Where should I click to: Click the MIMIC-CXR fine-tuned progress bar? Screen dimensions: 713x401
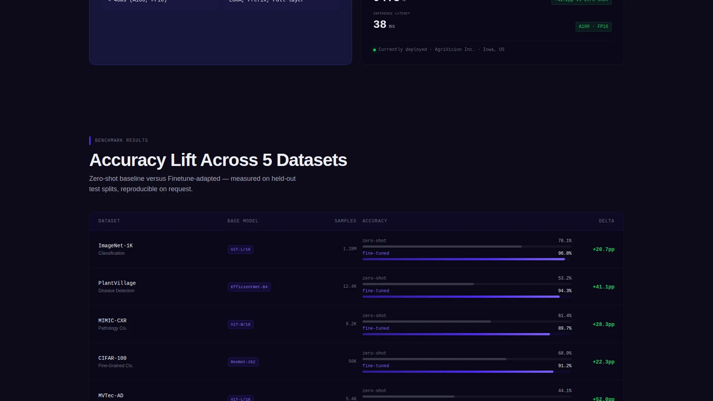click(467, 334)
